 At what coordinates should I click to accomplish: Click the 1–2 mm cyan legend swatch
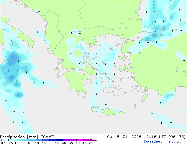[19, 140]
